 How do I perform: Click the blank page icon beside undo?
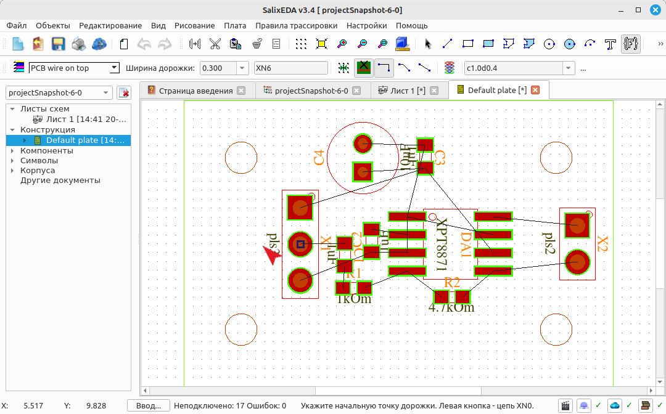pyautogui.click(x=123, y=44)
